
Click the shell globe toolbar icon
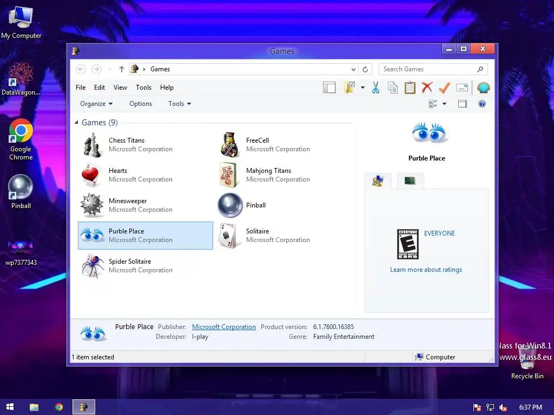[x=483, y=88]
